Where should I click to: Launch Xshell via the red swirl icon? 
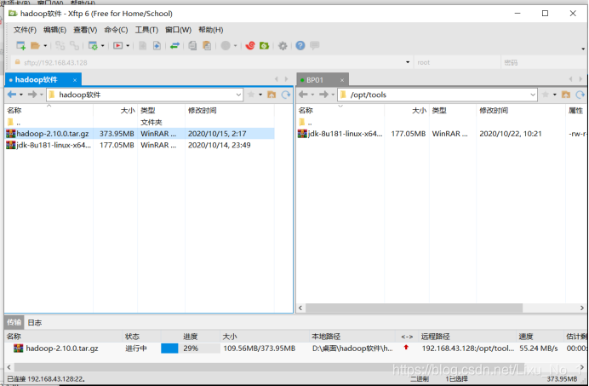point(249,45)
